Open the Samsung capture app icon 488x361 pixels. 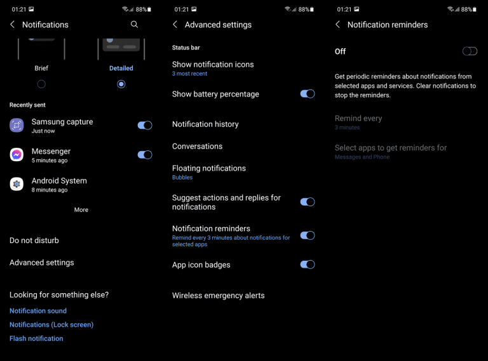pyautogui.click(x=17, y=126)
